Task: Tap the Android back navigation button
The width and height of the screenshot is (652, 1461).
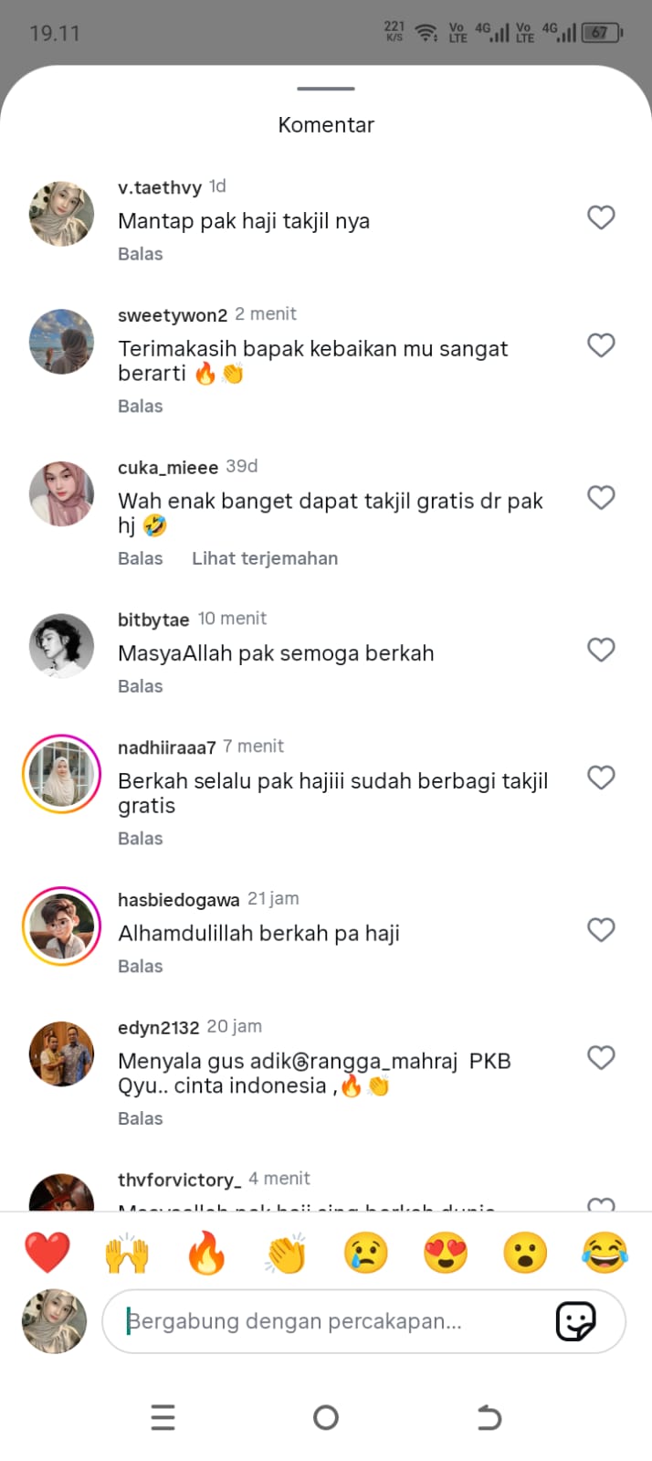Action: click(489, 1417)
